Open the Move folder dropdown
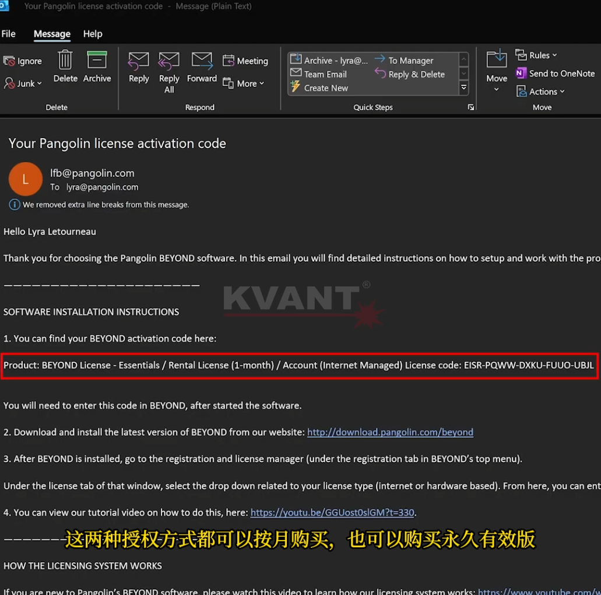 click(x=496, y=72)
